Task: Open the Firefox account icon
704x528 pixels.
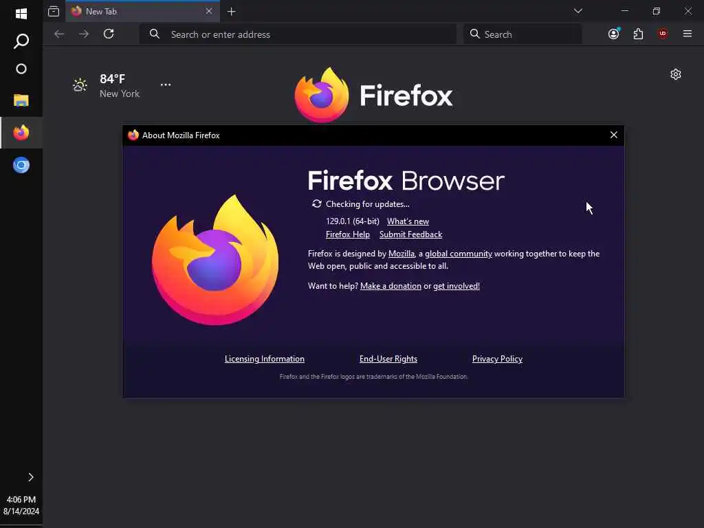Action: pos(614,34)
